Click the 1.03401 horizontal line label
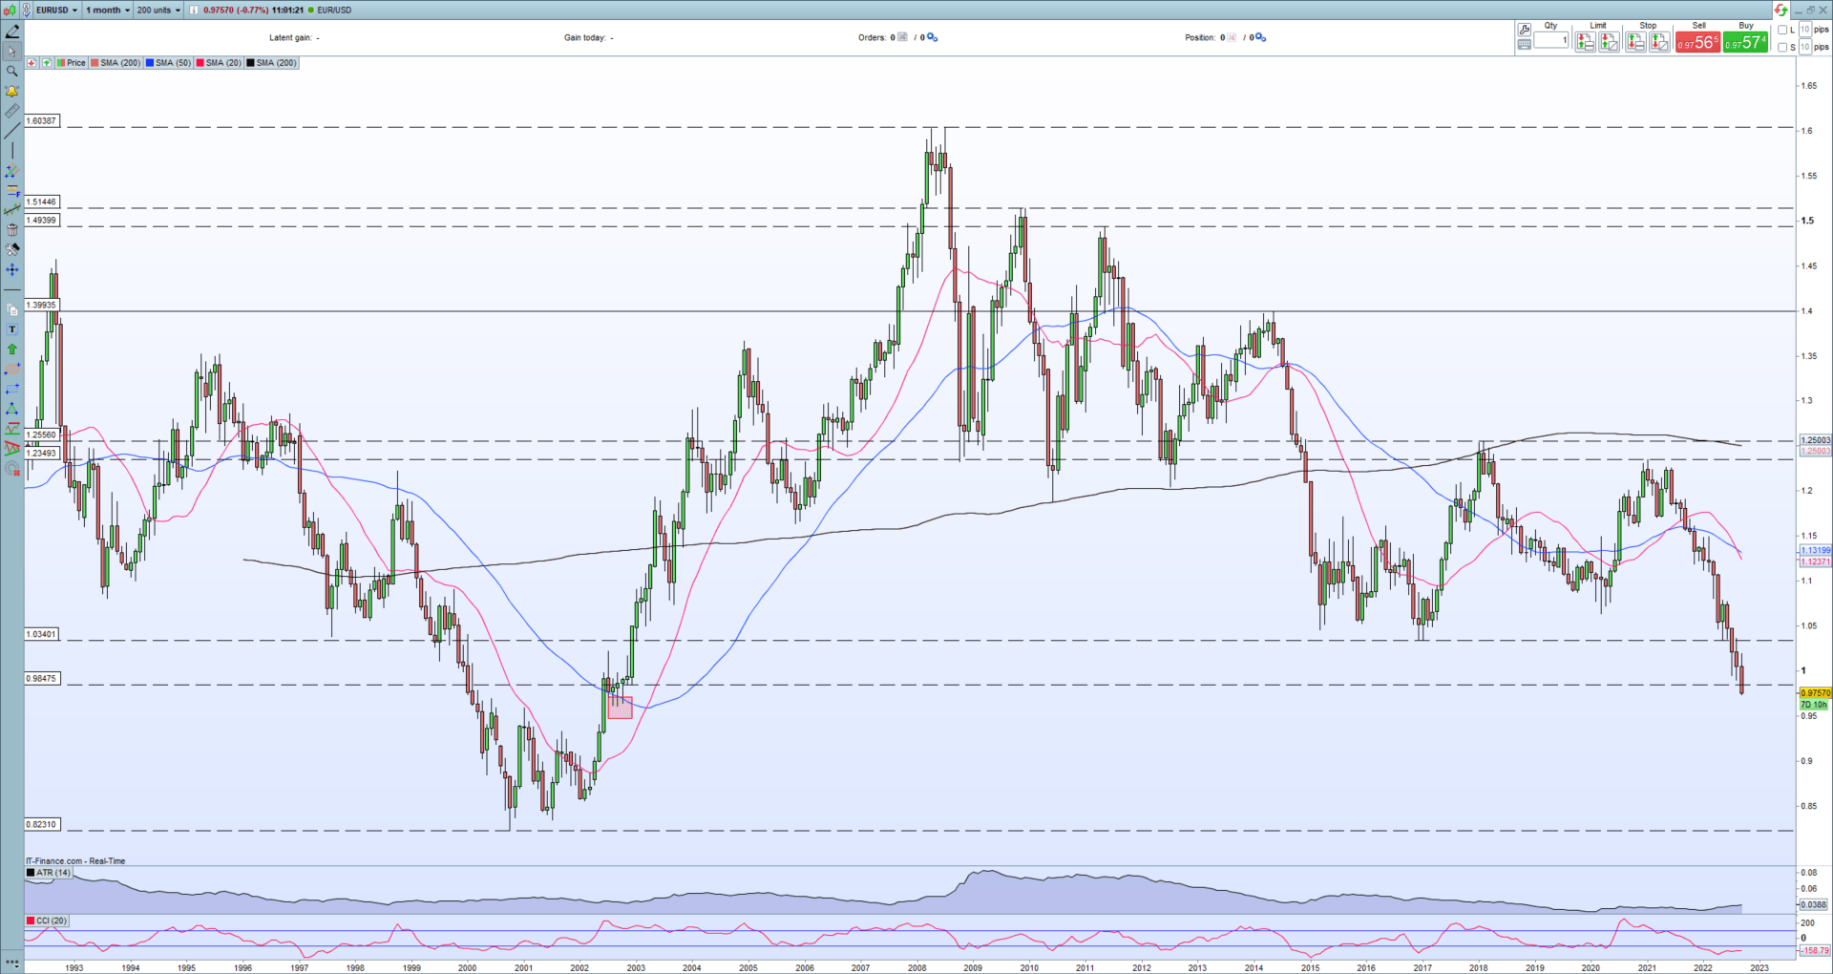Screen dimensions: 1833x974 click(42, 634)
